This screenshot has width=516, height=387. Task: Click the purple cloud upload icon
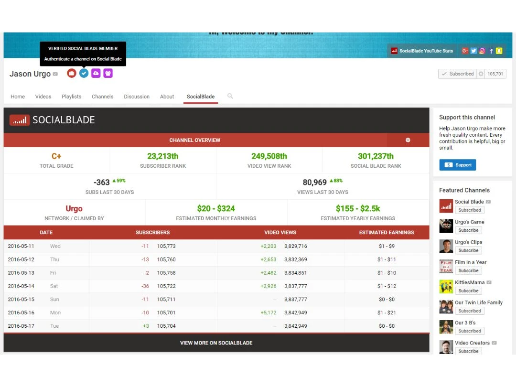96,73
